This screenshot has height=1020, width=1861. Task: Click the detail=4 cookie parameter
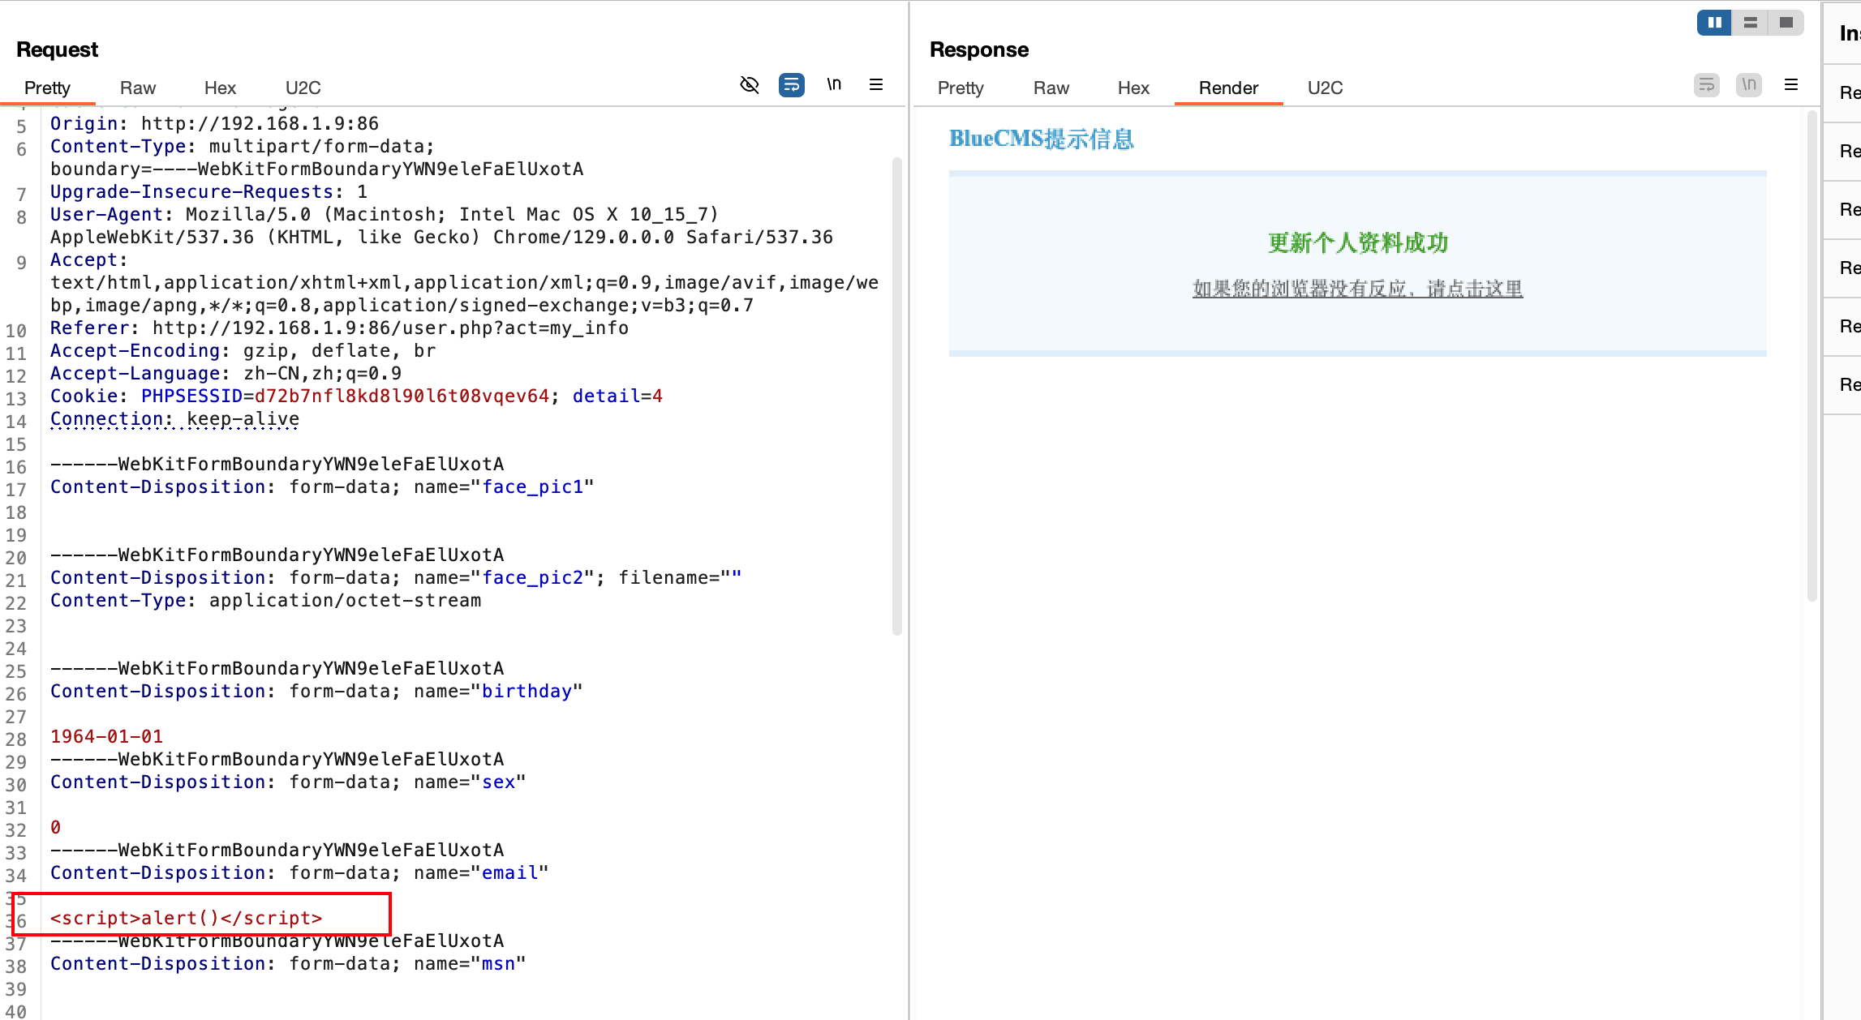[617, 396]
